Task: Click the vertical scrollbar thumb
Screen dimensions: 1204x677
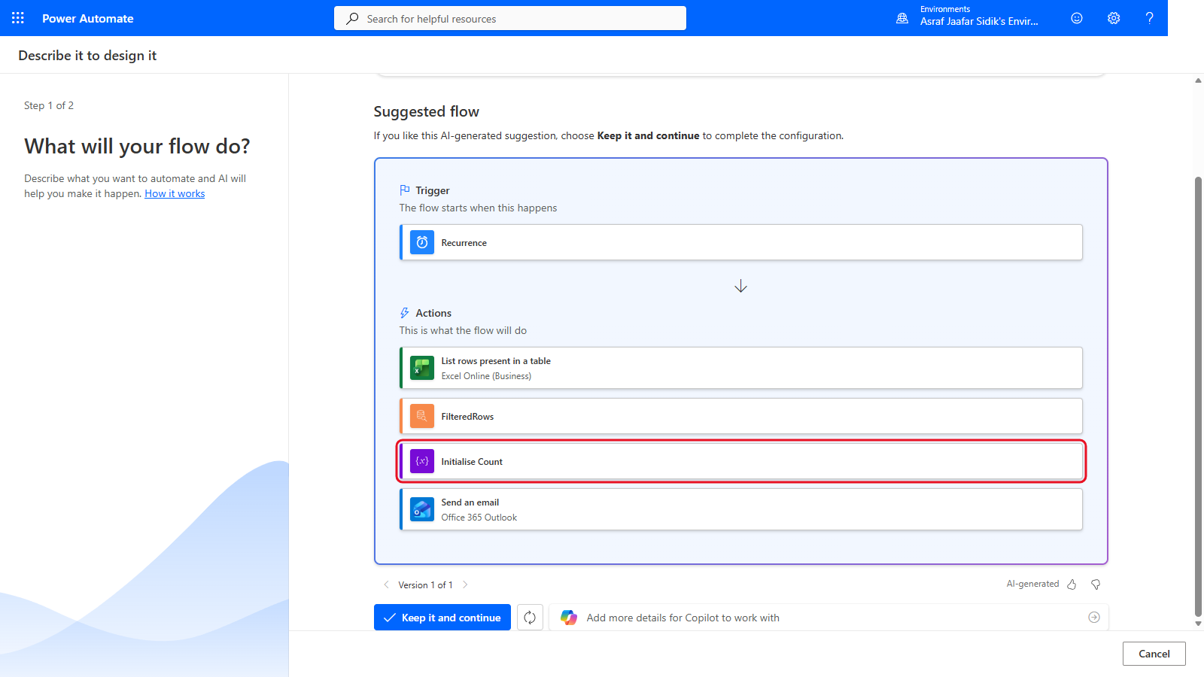Action: click(1198, 396)
